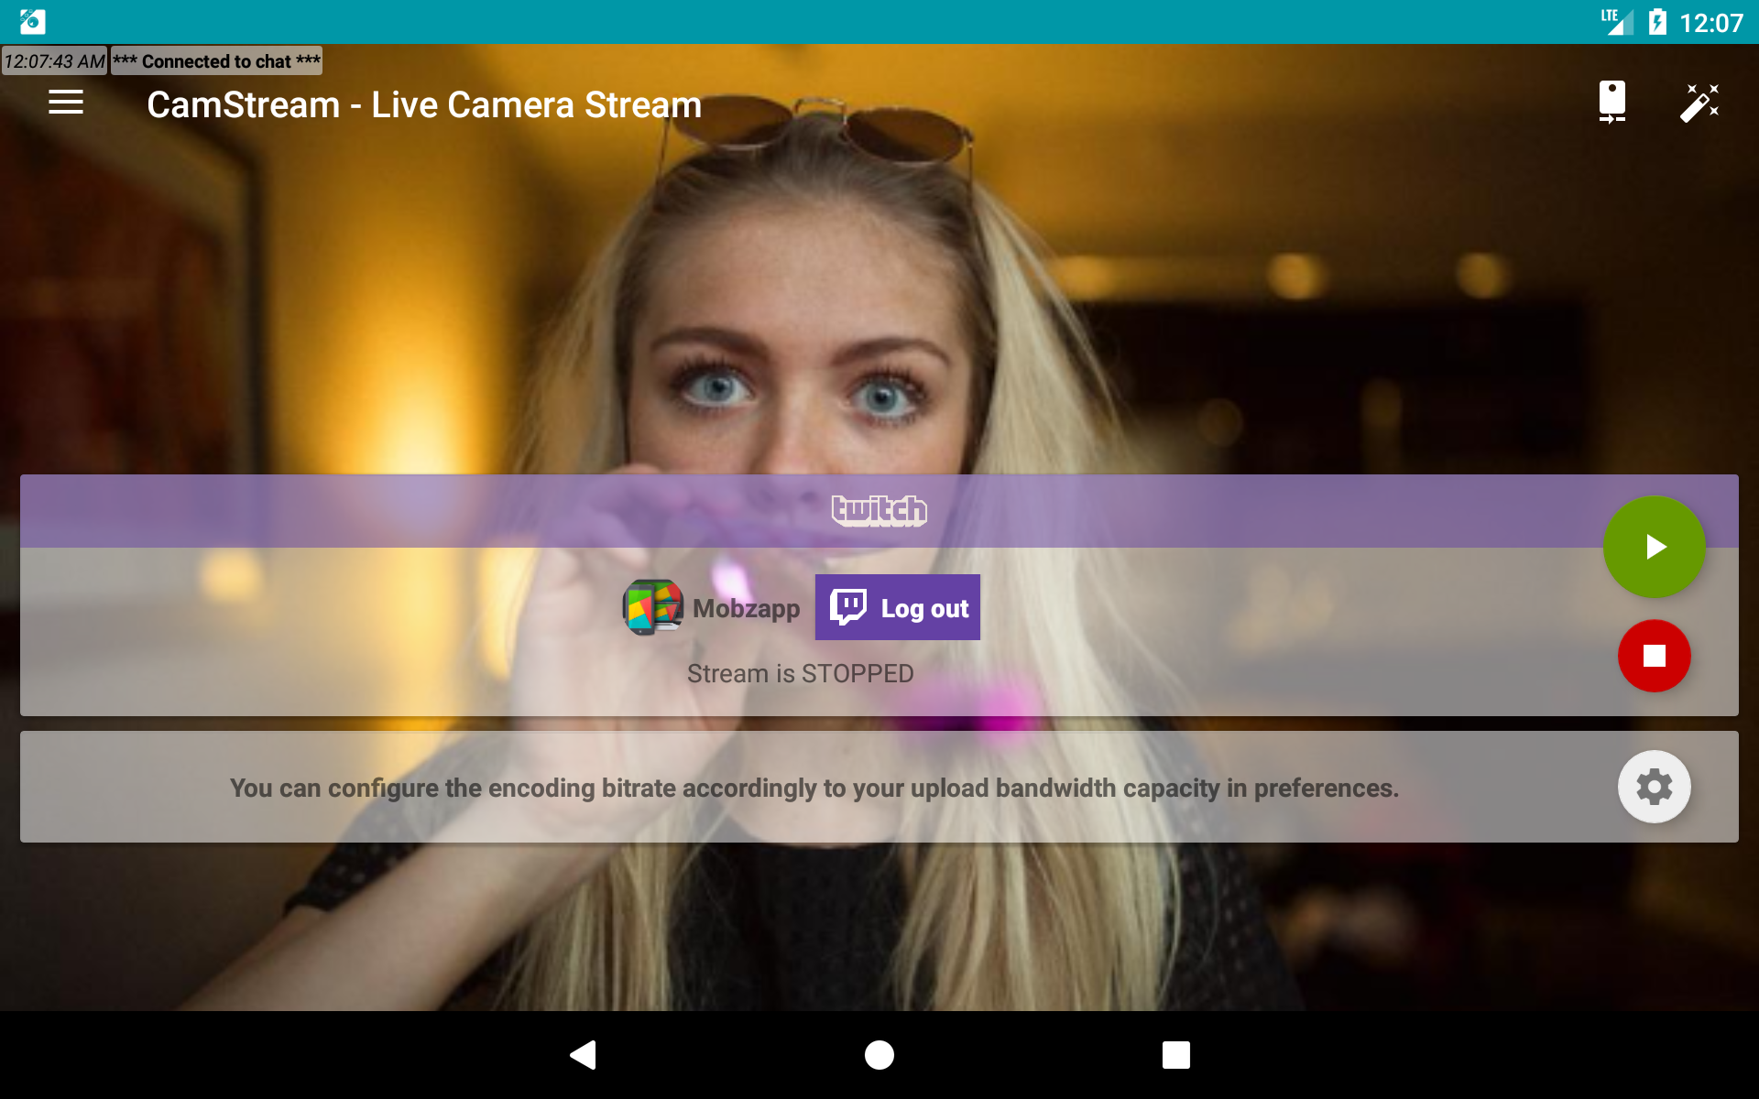Start the stream with green play button
The height and width of the screenshot is (1099, 1759).
point(1654,547)
